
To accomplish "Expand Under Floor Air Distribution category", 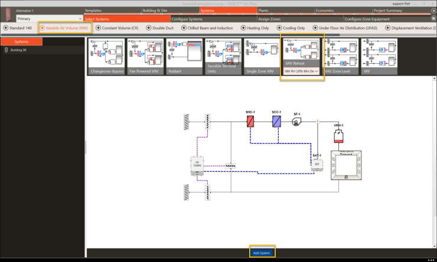I will 345,28.
